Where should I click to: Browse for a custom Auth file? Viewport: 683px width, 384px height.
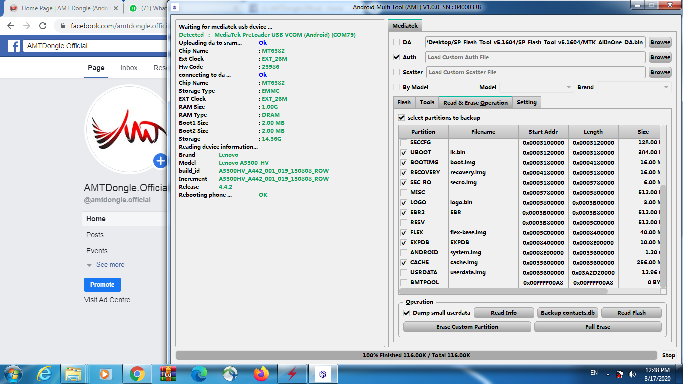point(660,57)
